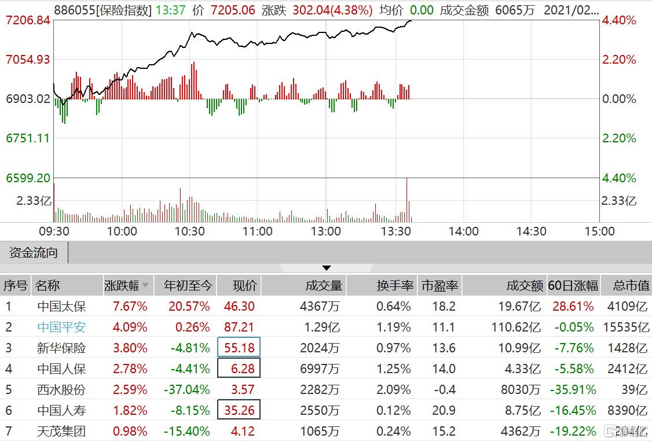652x442 pixels.
Task: Click the 2.59% change of 西水股份
Action: (x=130, y=390)
